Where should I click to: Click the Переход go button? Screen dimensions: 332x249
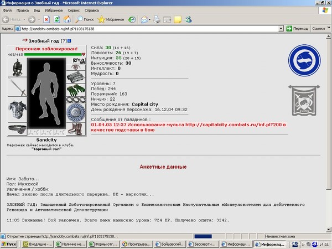click(x=297, y=29)
